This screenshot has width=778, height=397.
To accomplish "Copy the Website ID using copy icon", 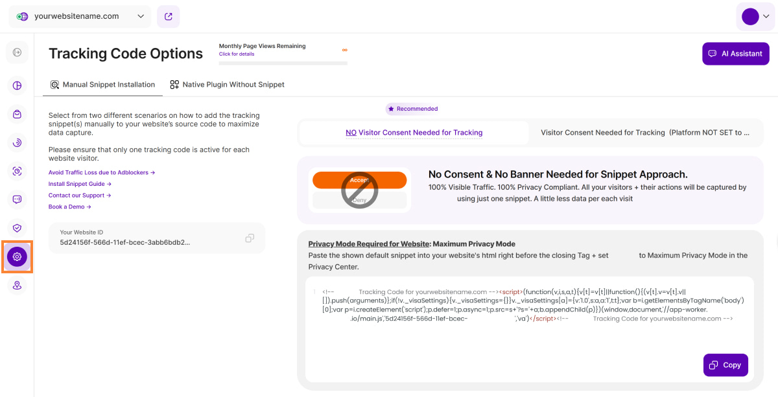I will [250, 238].
